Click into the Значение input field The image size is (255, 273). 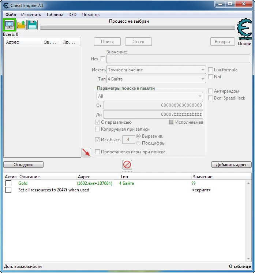178,59
